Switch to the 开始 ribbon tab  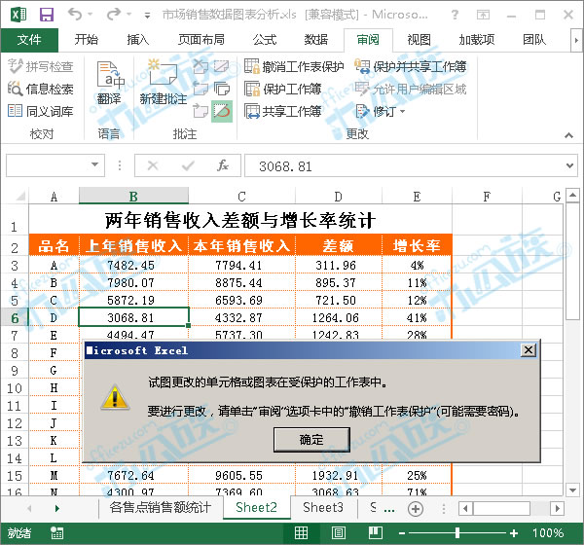[86, 40]
